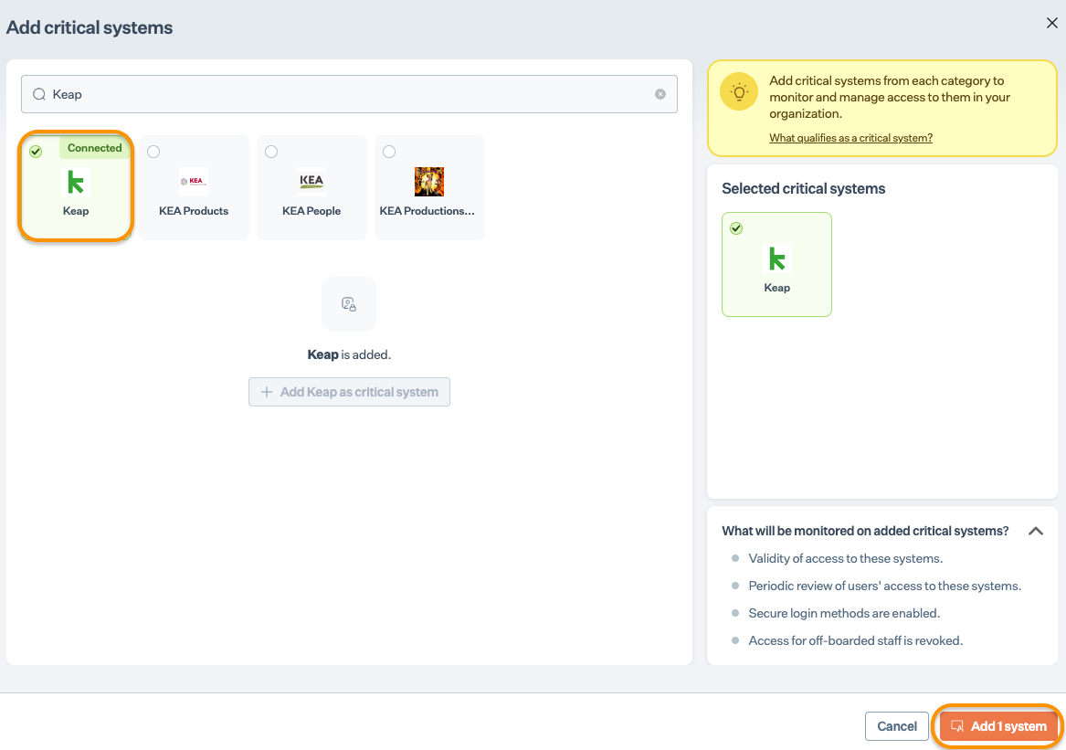Click Secure login methods are enabled text
This screenshot has height=750, width=1066.
pos(844,613)
